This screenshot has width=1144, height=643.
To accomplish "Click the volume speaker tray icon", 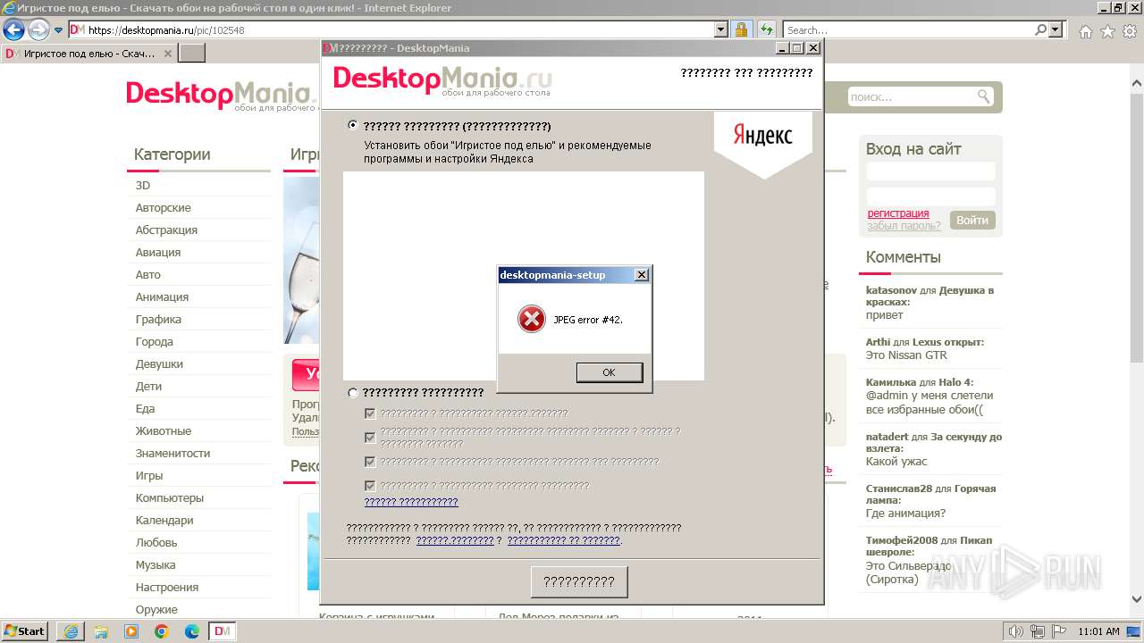I will pos(1016,631).
